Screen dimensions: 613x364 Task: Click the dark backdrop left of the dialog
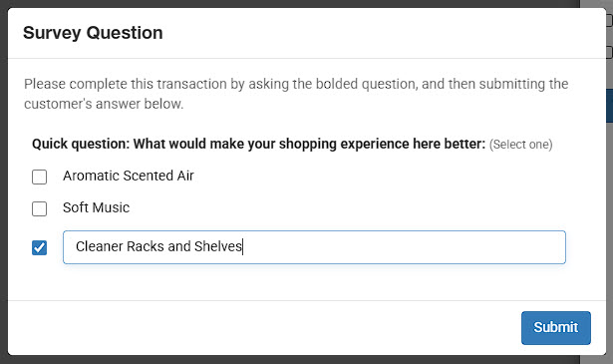pos(4,182)
